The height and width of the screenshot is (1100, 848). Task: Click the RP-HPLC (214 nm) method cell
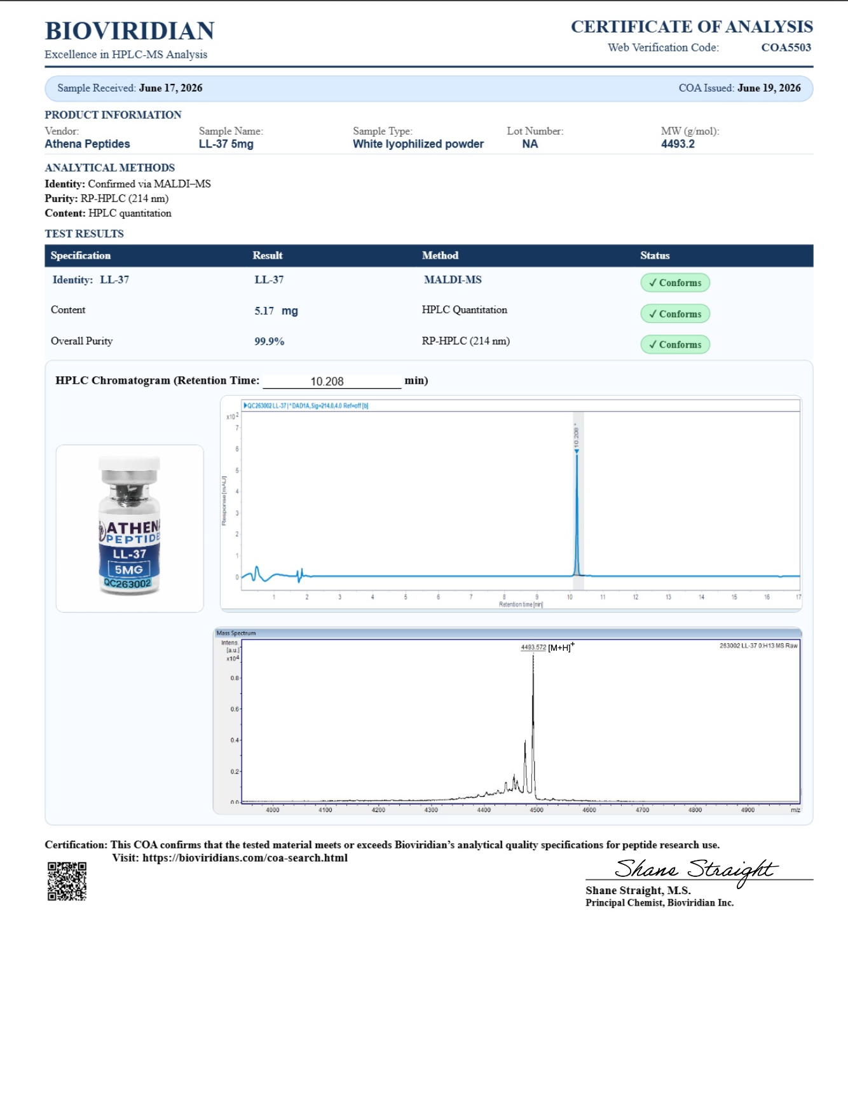point(466,341)
